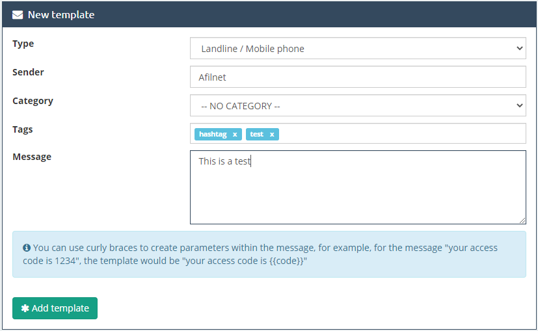538x331 pixels.
Task: Remove the hashtag tag with its x
Action: point(235,135)
